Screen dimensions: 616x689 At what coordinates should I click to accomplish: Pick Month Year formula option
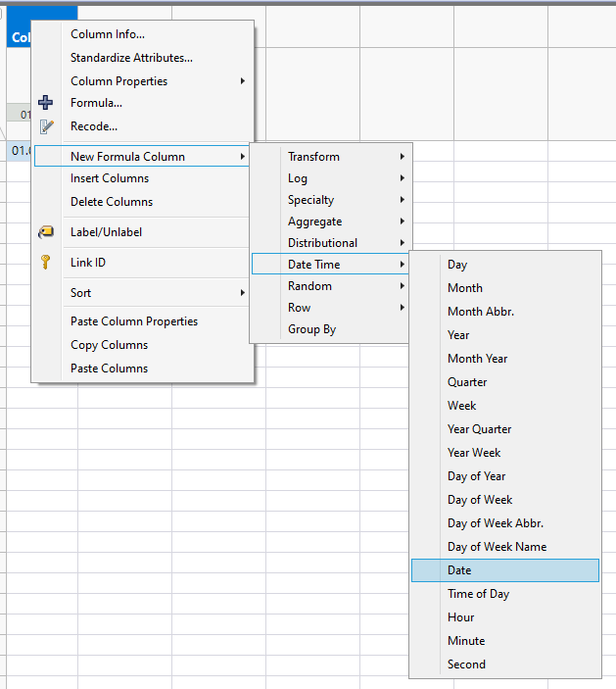click(477, 359)
